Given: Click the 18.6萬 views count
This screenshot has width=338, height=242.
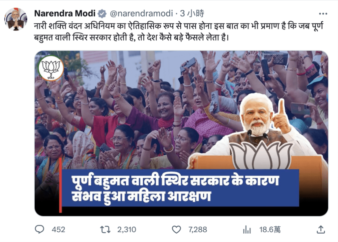Looking at the screenshot, I should [x=270, y=230].
